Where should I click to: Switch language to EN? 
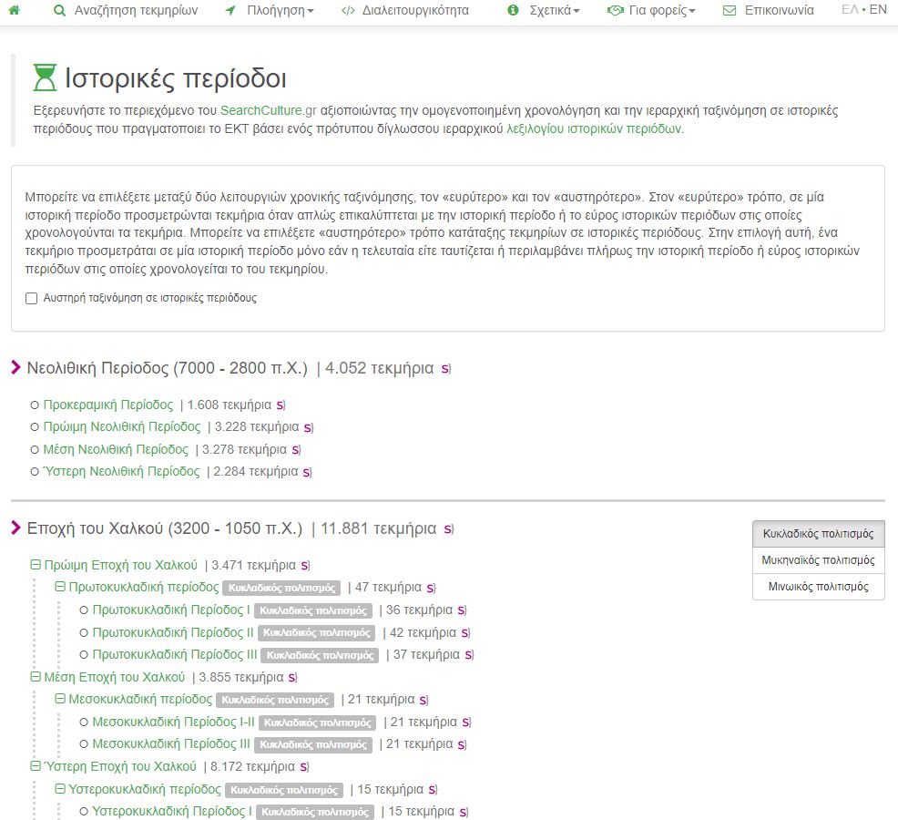pos(878,10)
